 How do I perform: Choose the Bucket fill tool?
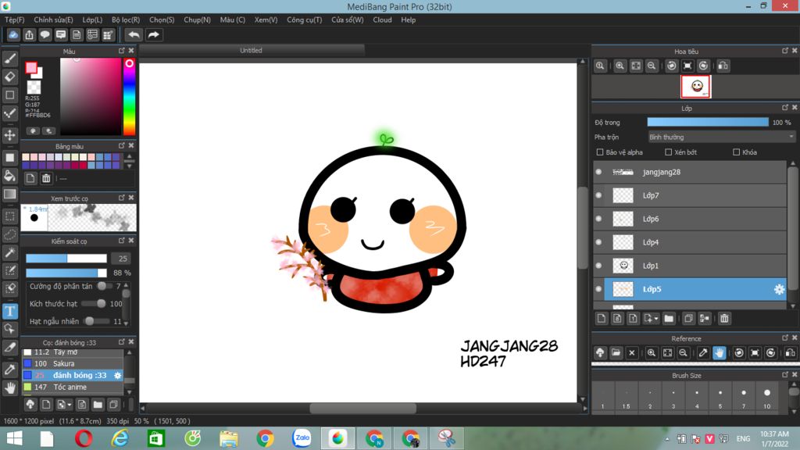10,176
